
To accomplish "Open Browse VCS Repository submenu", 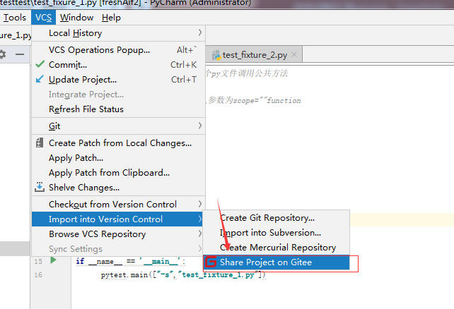I will coord(117,234).
